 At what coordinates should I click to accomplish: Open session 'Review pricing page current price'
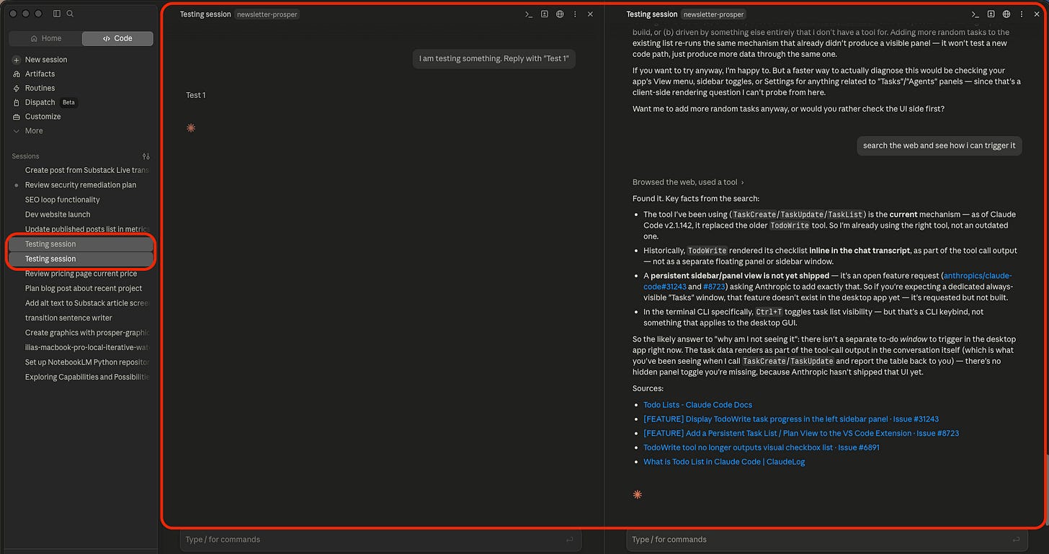[81, 274]
